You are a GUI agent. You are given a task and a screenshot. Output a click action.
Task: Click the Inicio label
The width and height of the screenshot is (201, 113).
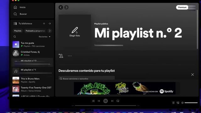click(x=23, y=7)
